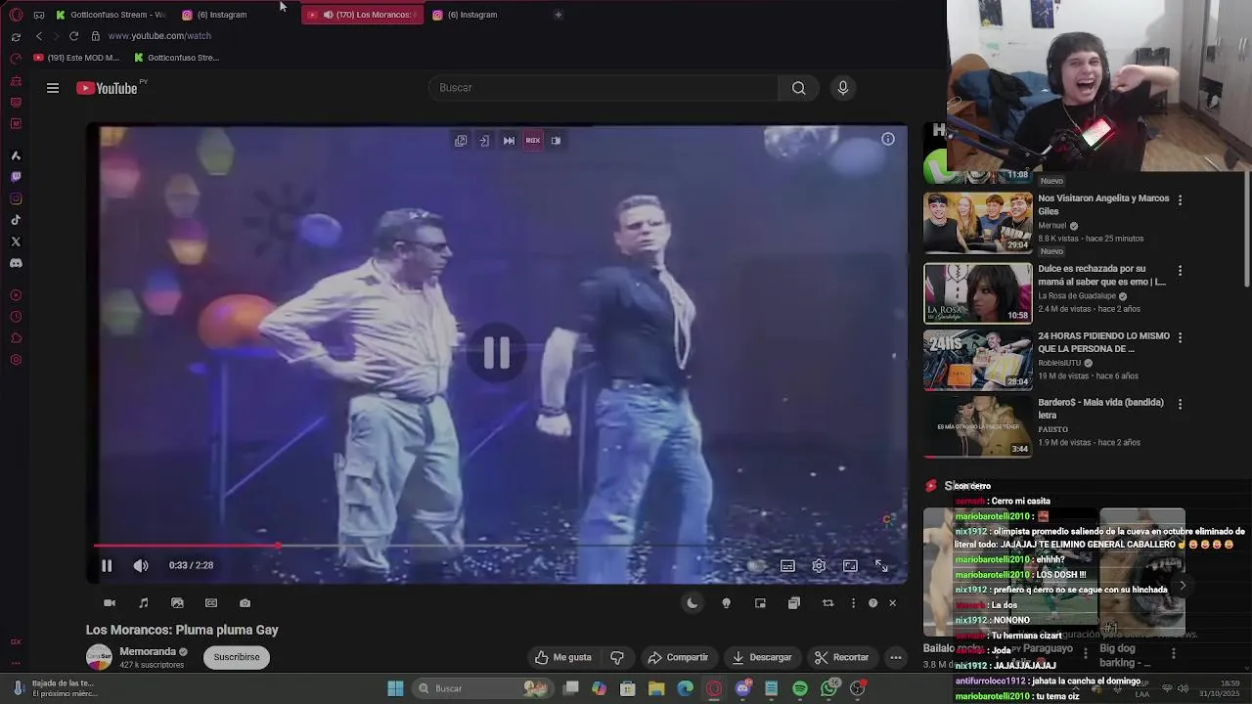
Task: Open Spotify from the taskbar
Action: [800, 688]
